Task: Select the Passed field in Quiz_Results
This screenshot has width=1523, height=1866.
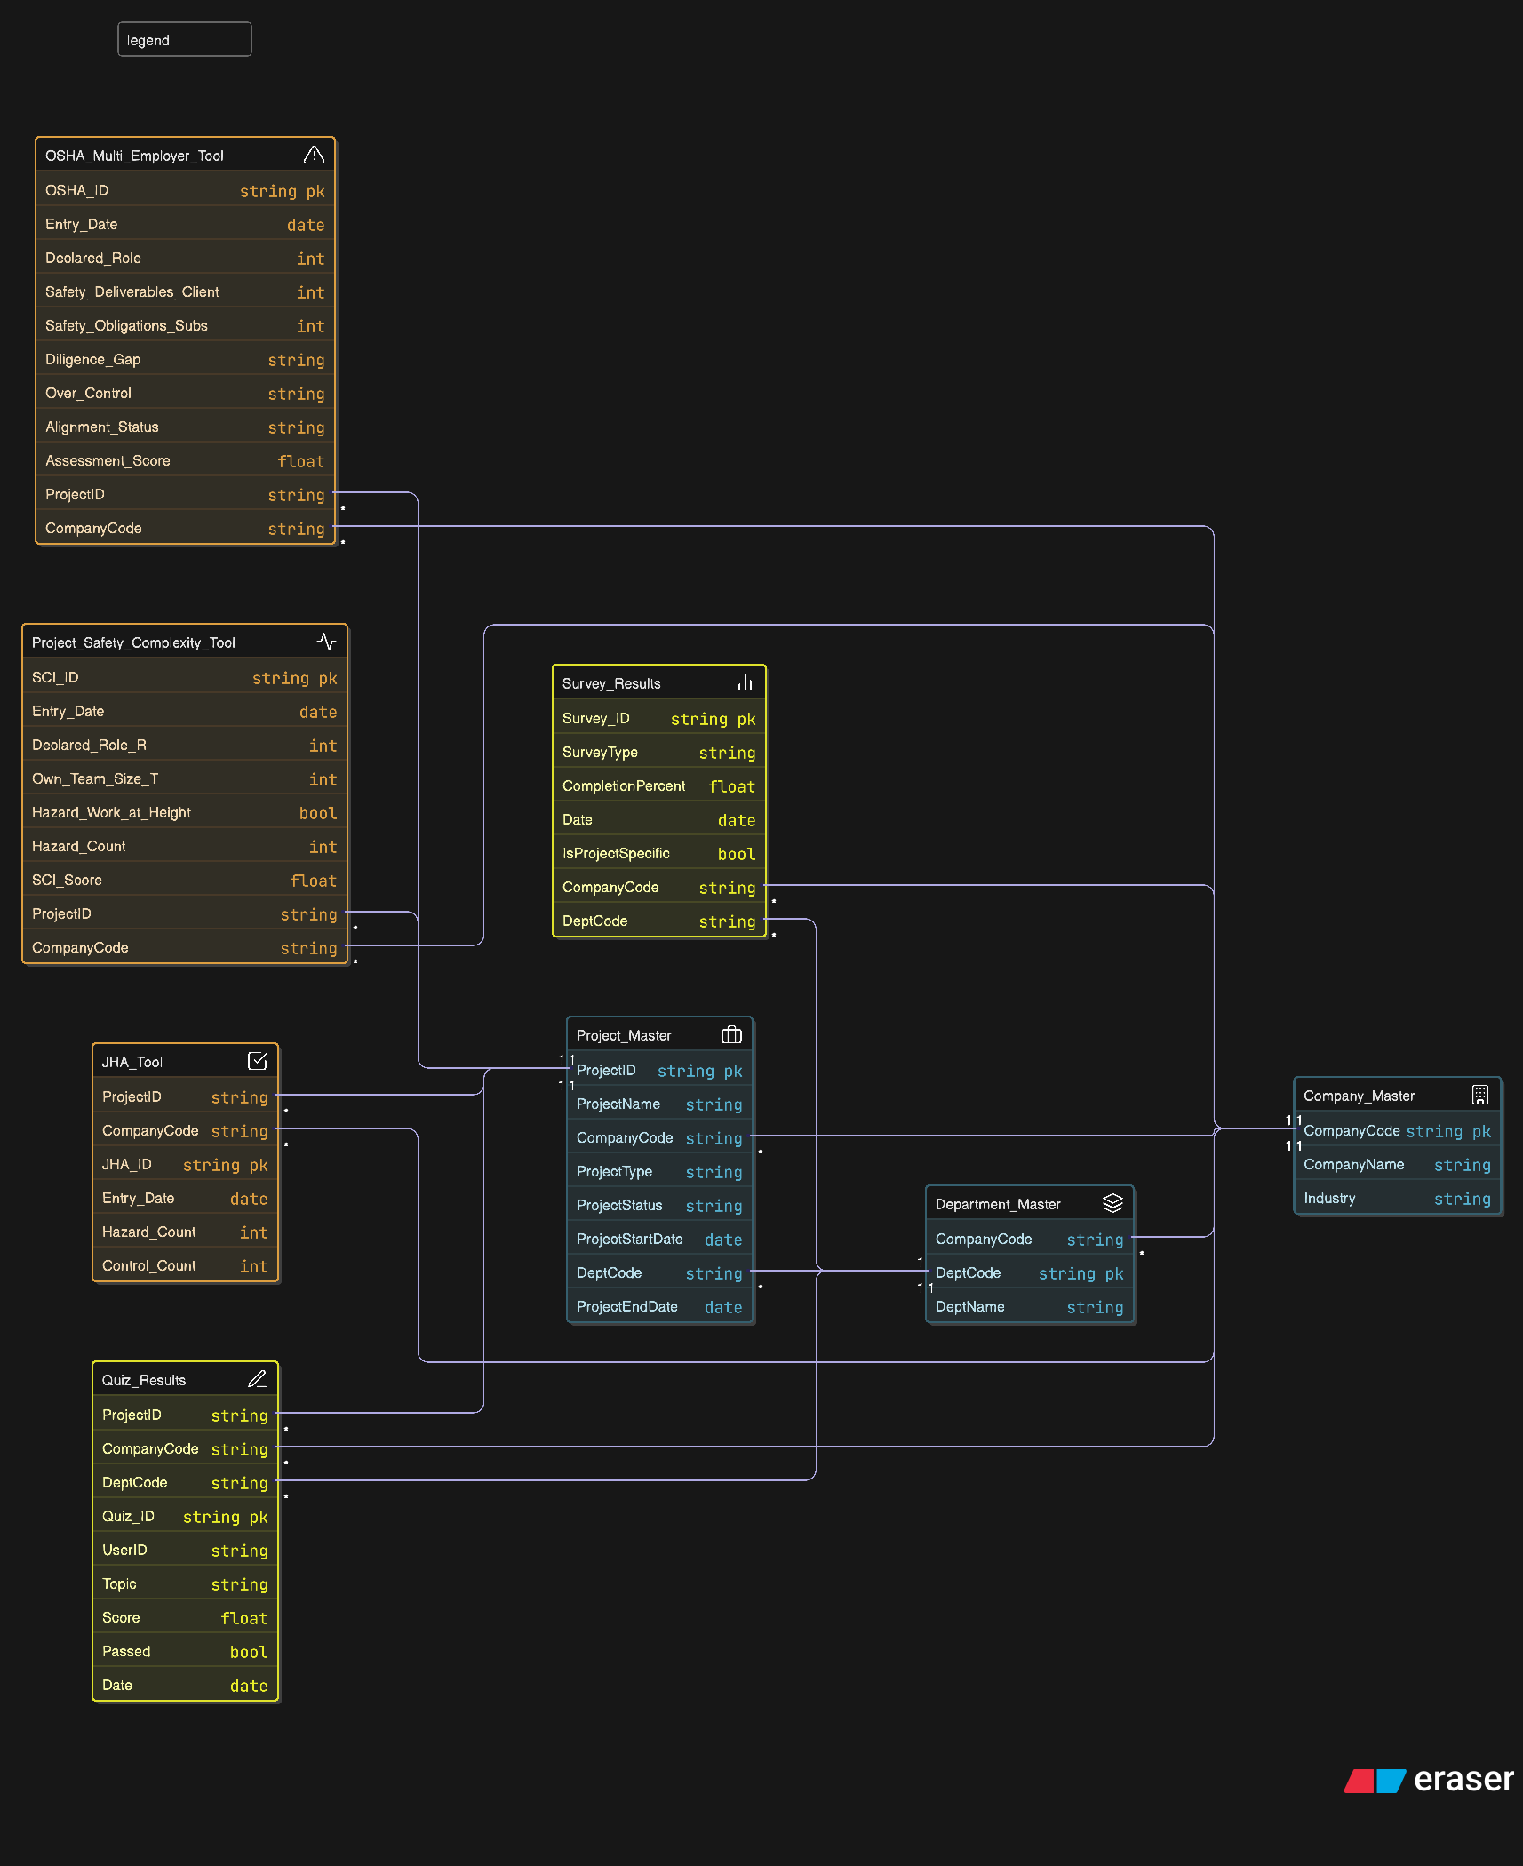Action: click(184, 1651)
